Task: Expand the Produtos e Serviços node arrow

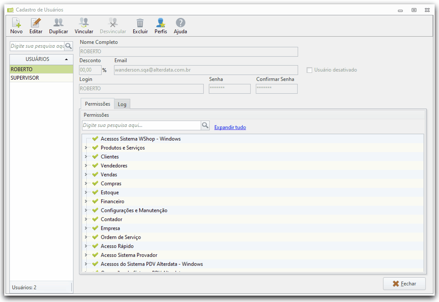Action: [x=86, y=147]
